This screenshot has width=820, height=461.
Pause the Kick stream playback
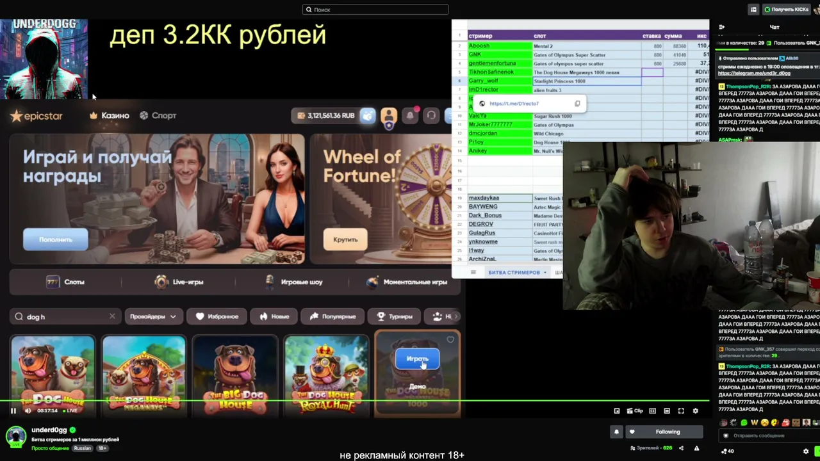tap(13, 410)
